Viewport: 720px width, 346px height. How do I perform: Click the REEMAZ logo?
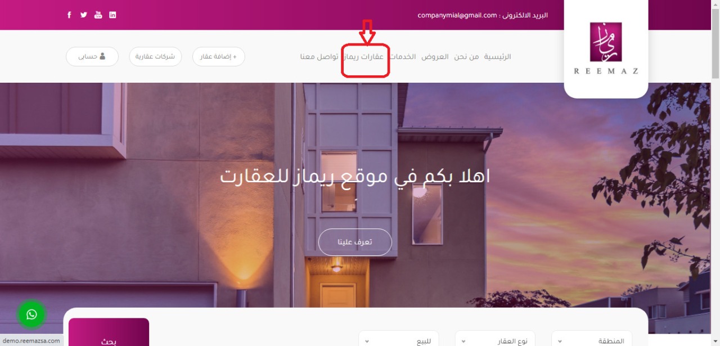(606, 48)
